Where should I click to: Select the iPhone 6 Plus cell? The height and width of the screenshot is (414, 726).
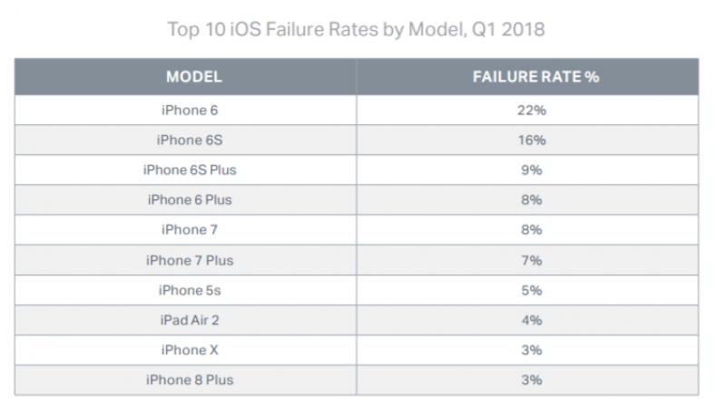[x=190, y=200]
